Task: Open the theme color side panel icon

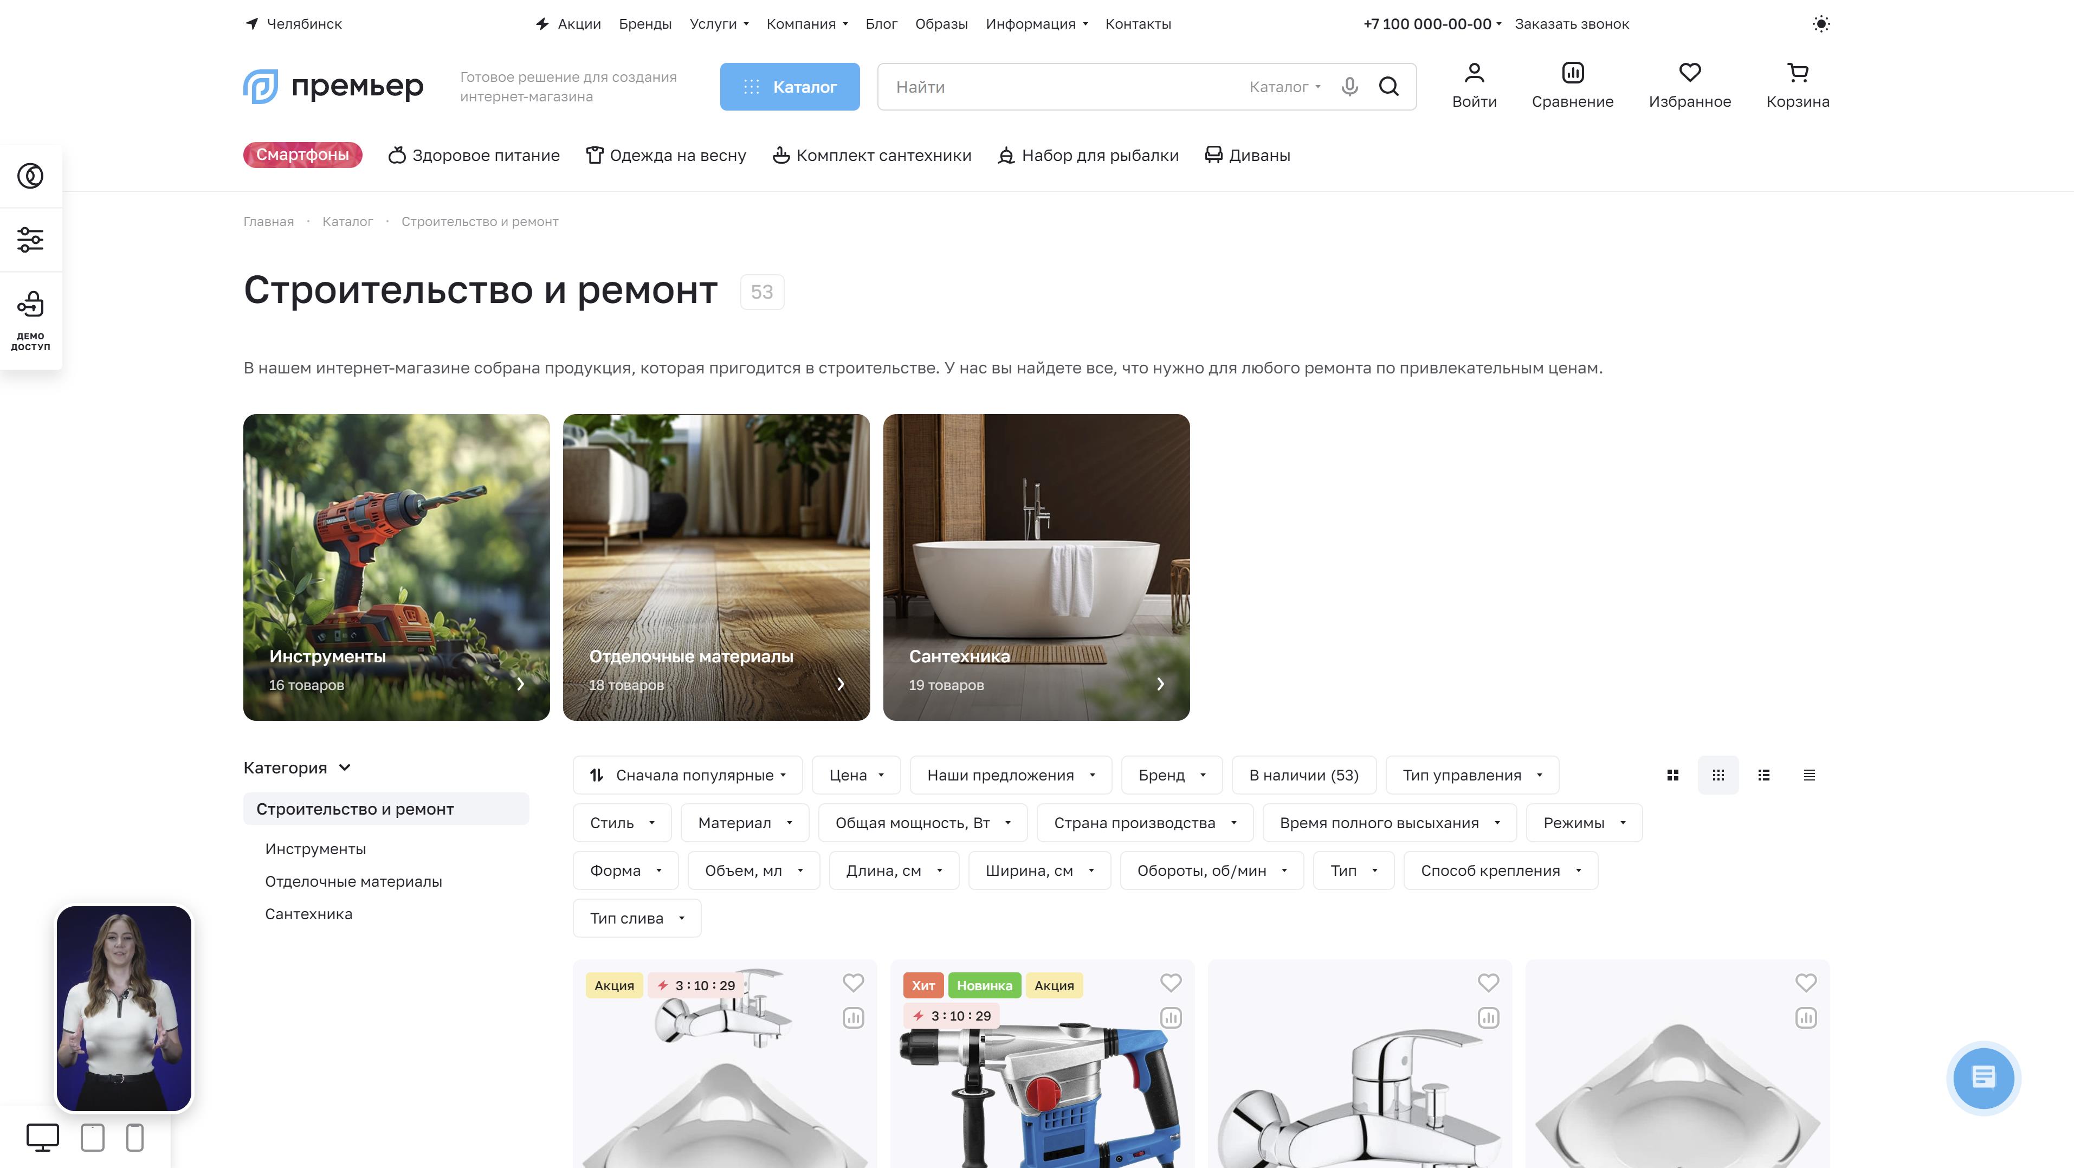Action: pyautogui.click(x=30, y=176)
